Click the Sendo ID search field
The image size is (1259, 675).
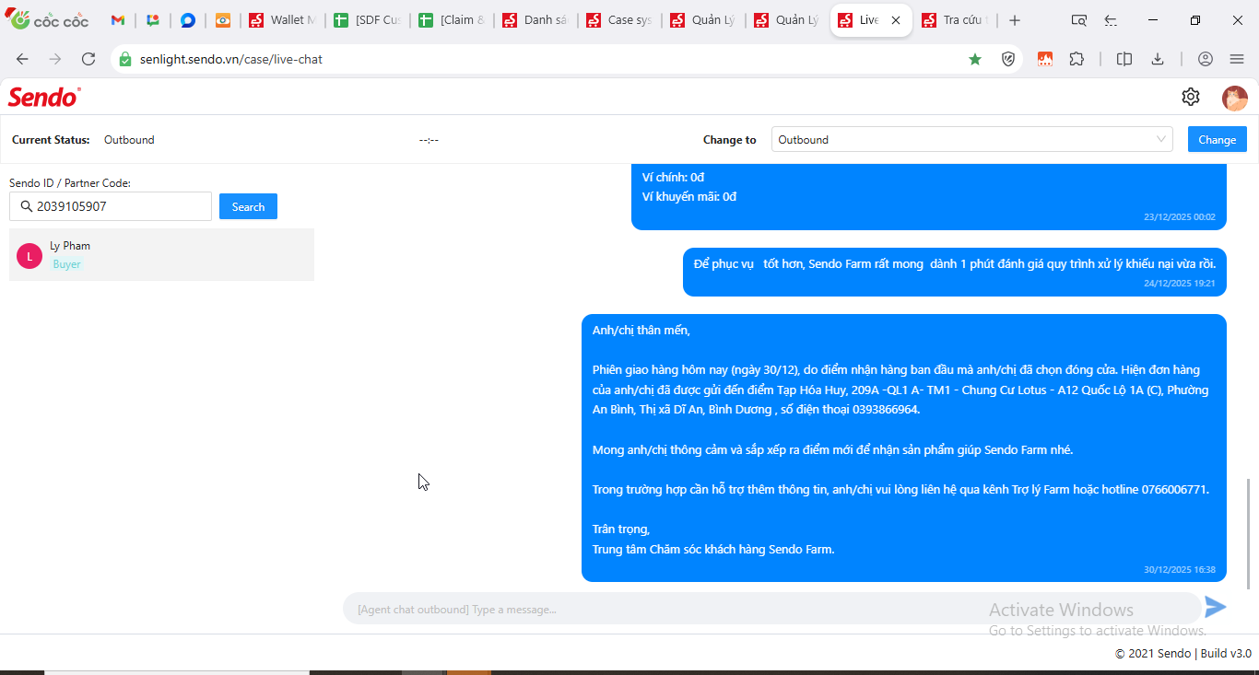[x=111, y=206]
